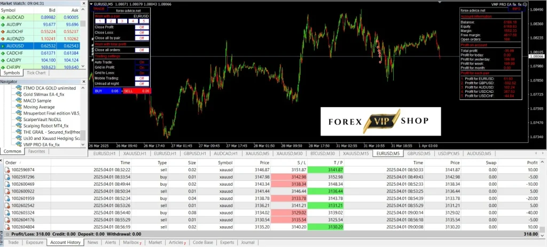Click the Market Watch scrollbar thumb
Image resolution: width=547 pixels, height=247 pixels.
click(83, 23)
